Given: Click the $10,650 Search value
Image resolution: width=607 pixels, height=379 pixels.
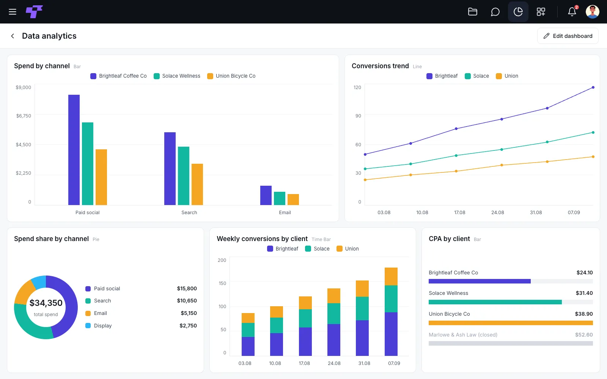Looking at the screenshot, I should 187,301.
